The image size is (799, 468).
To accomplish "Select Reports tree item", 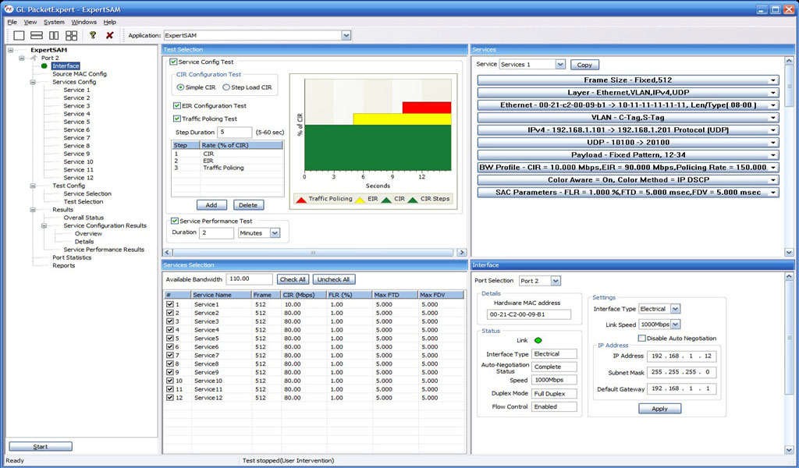I will [x=64, y=265].
